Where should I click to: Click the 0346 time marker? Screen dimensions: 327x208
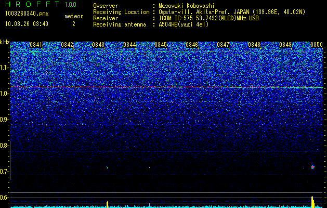click(x=192, y=45)
